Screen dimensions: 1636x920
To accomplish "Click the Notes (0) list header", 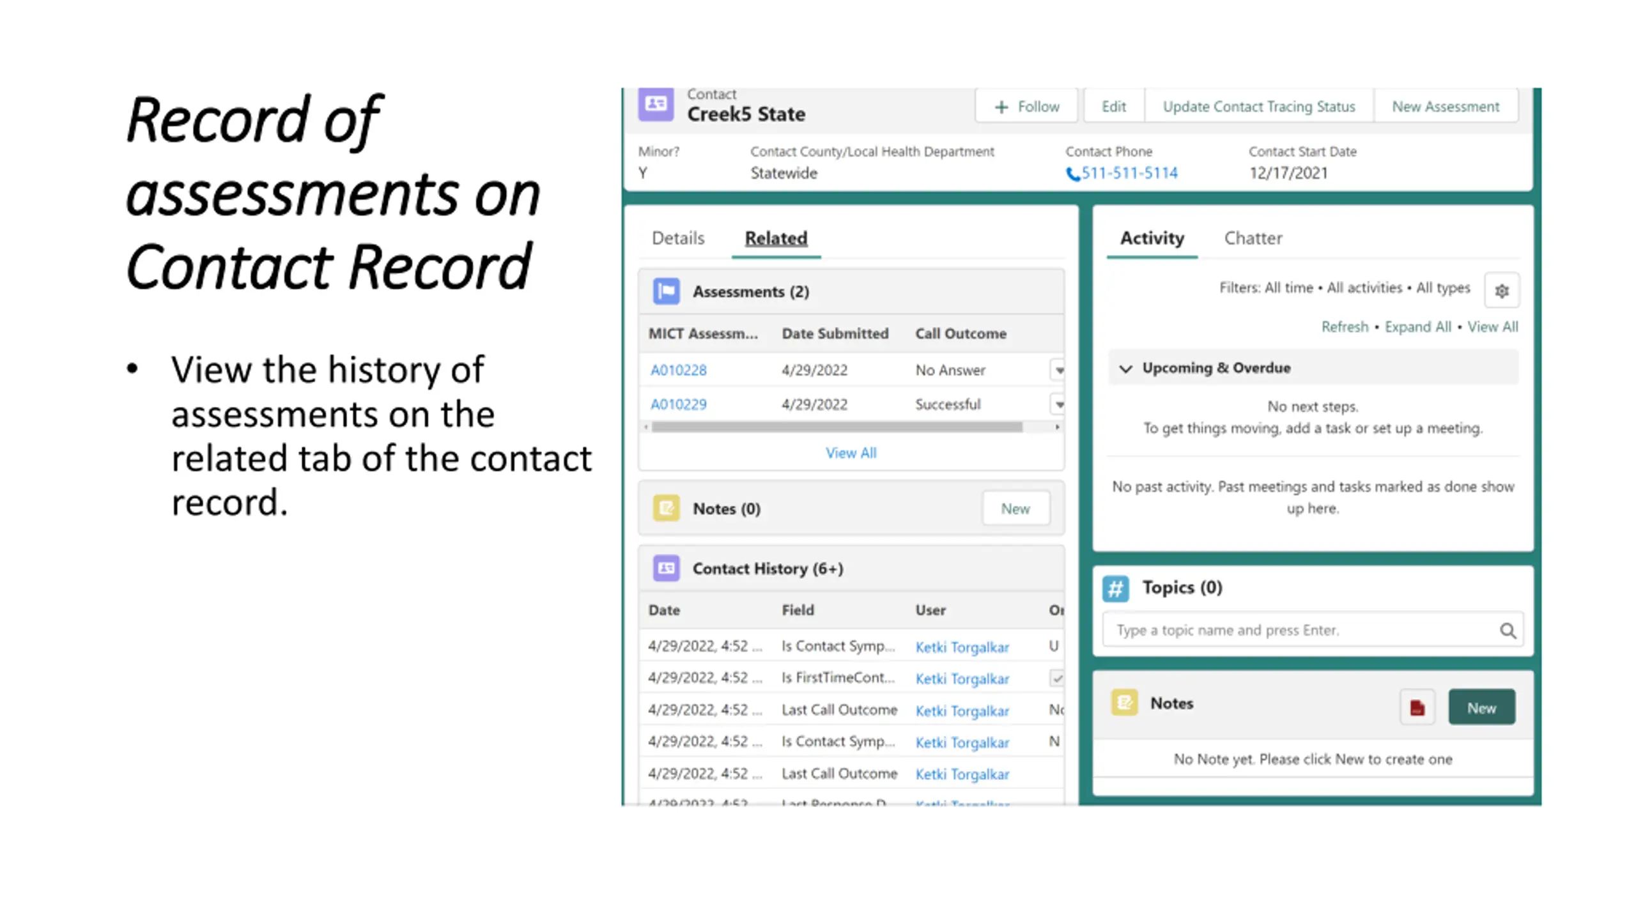I will pyautogui.click(x=726, y=509).
